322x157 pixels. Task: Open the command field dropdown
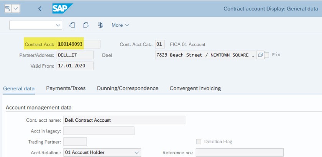[x=58, y=25]
